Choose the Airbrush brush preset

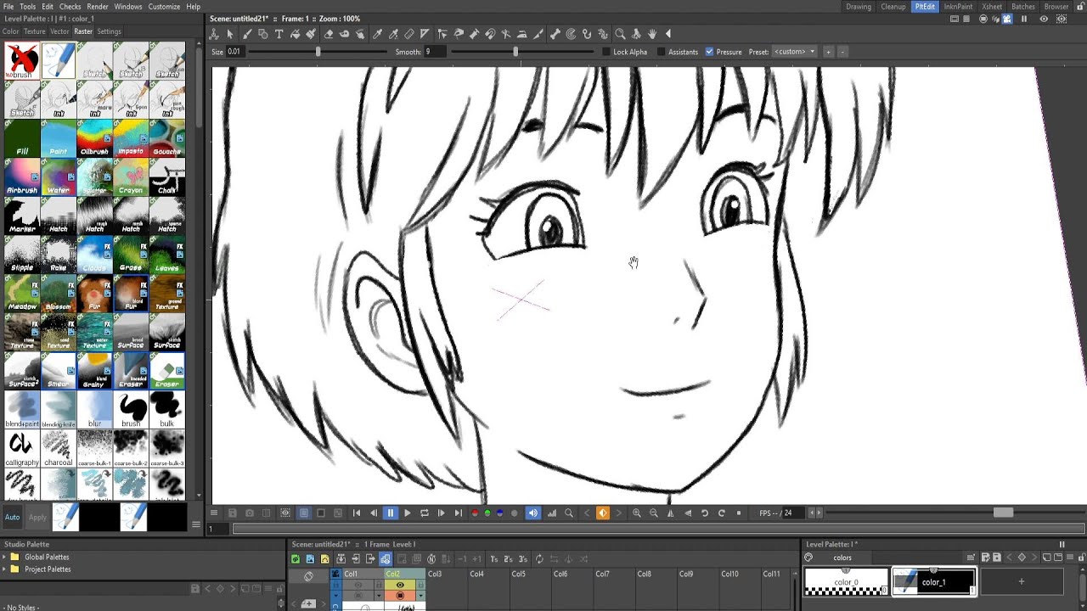(x=22, y=177)
